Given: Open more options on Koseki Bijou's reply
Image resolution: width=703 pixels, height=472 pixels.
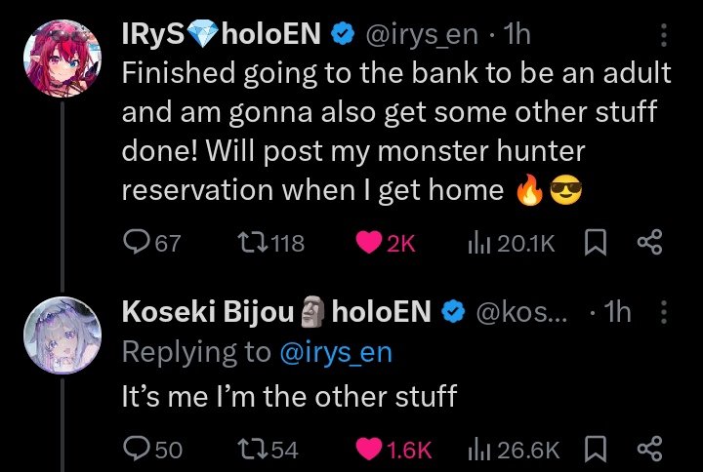Looking at the screenshot, I should tap(664, 312).
